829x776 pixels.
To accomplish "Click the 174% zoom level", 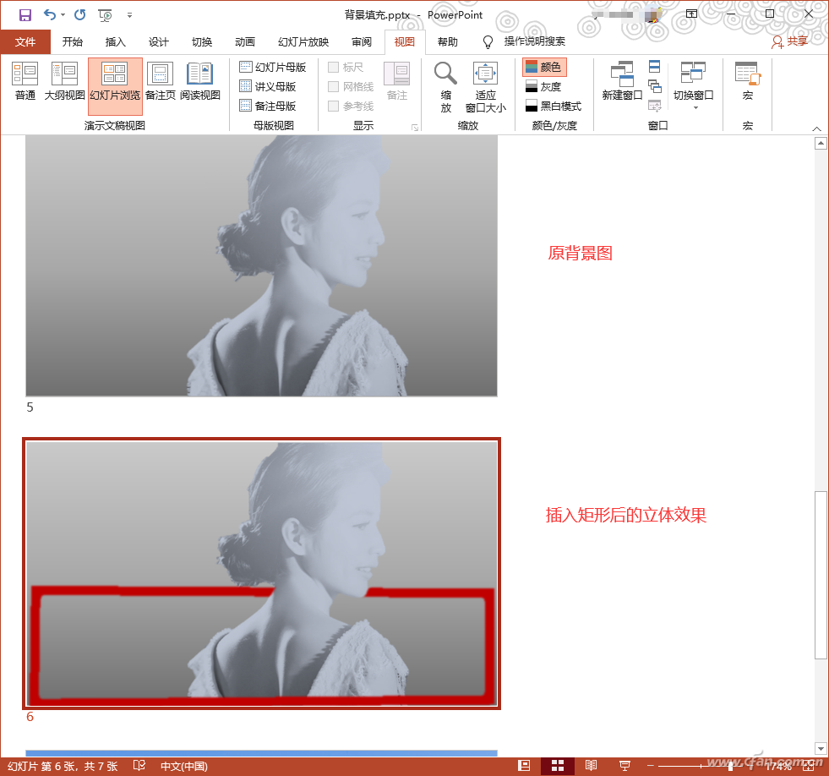I will click(x=778, y=766).
